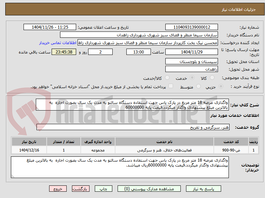The height and width of the screenshot is (198, 265).
Task: Click the resize handle of توضیحات خریدار box
Action: pos(13,176)
